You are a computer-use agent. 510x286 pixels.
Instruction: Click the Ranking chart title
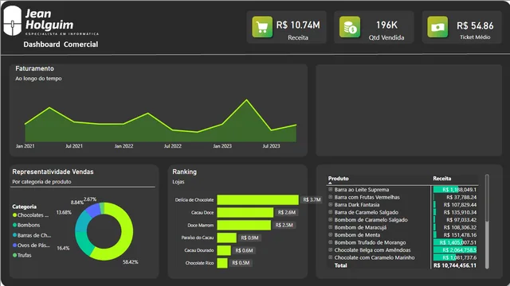pyautogui.click(x=184, y=172)
